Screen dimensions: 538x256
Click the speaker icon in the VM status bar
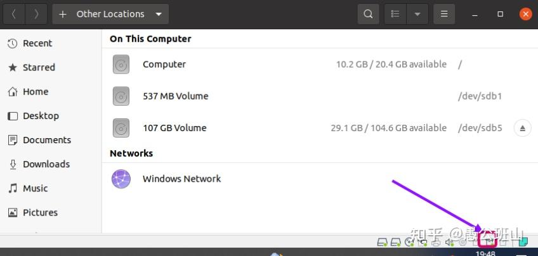[450, 242]
